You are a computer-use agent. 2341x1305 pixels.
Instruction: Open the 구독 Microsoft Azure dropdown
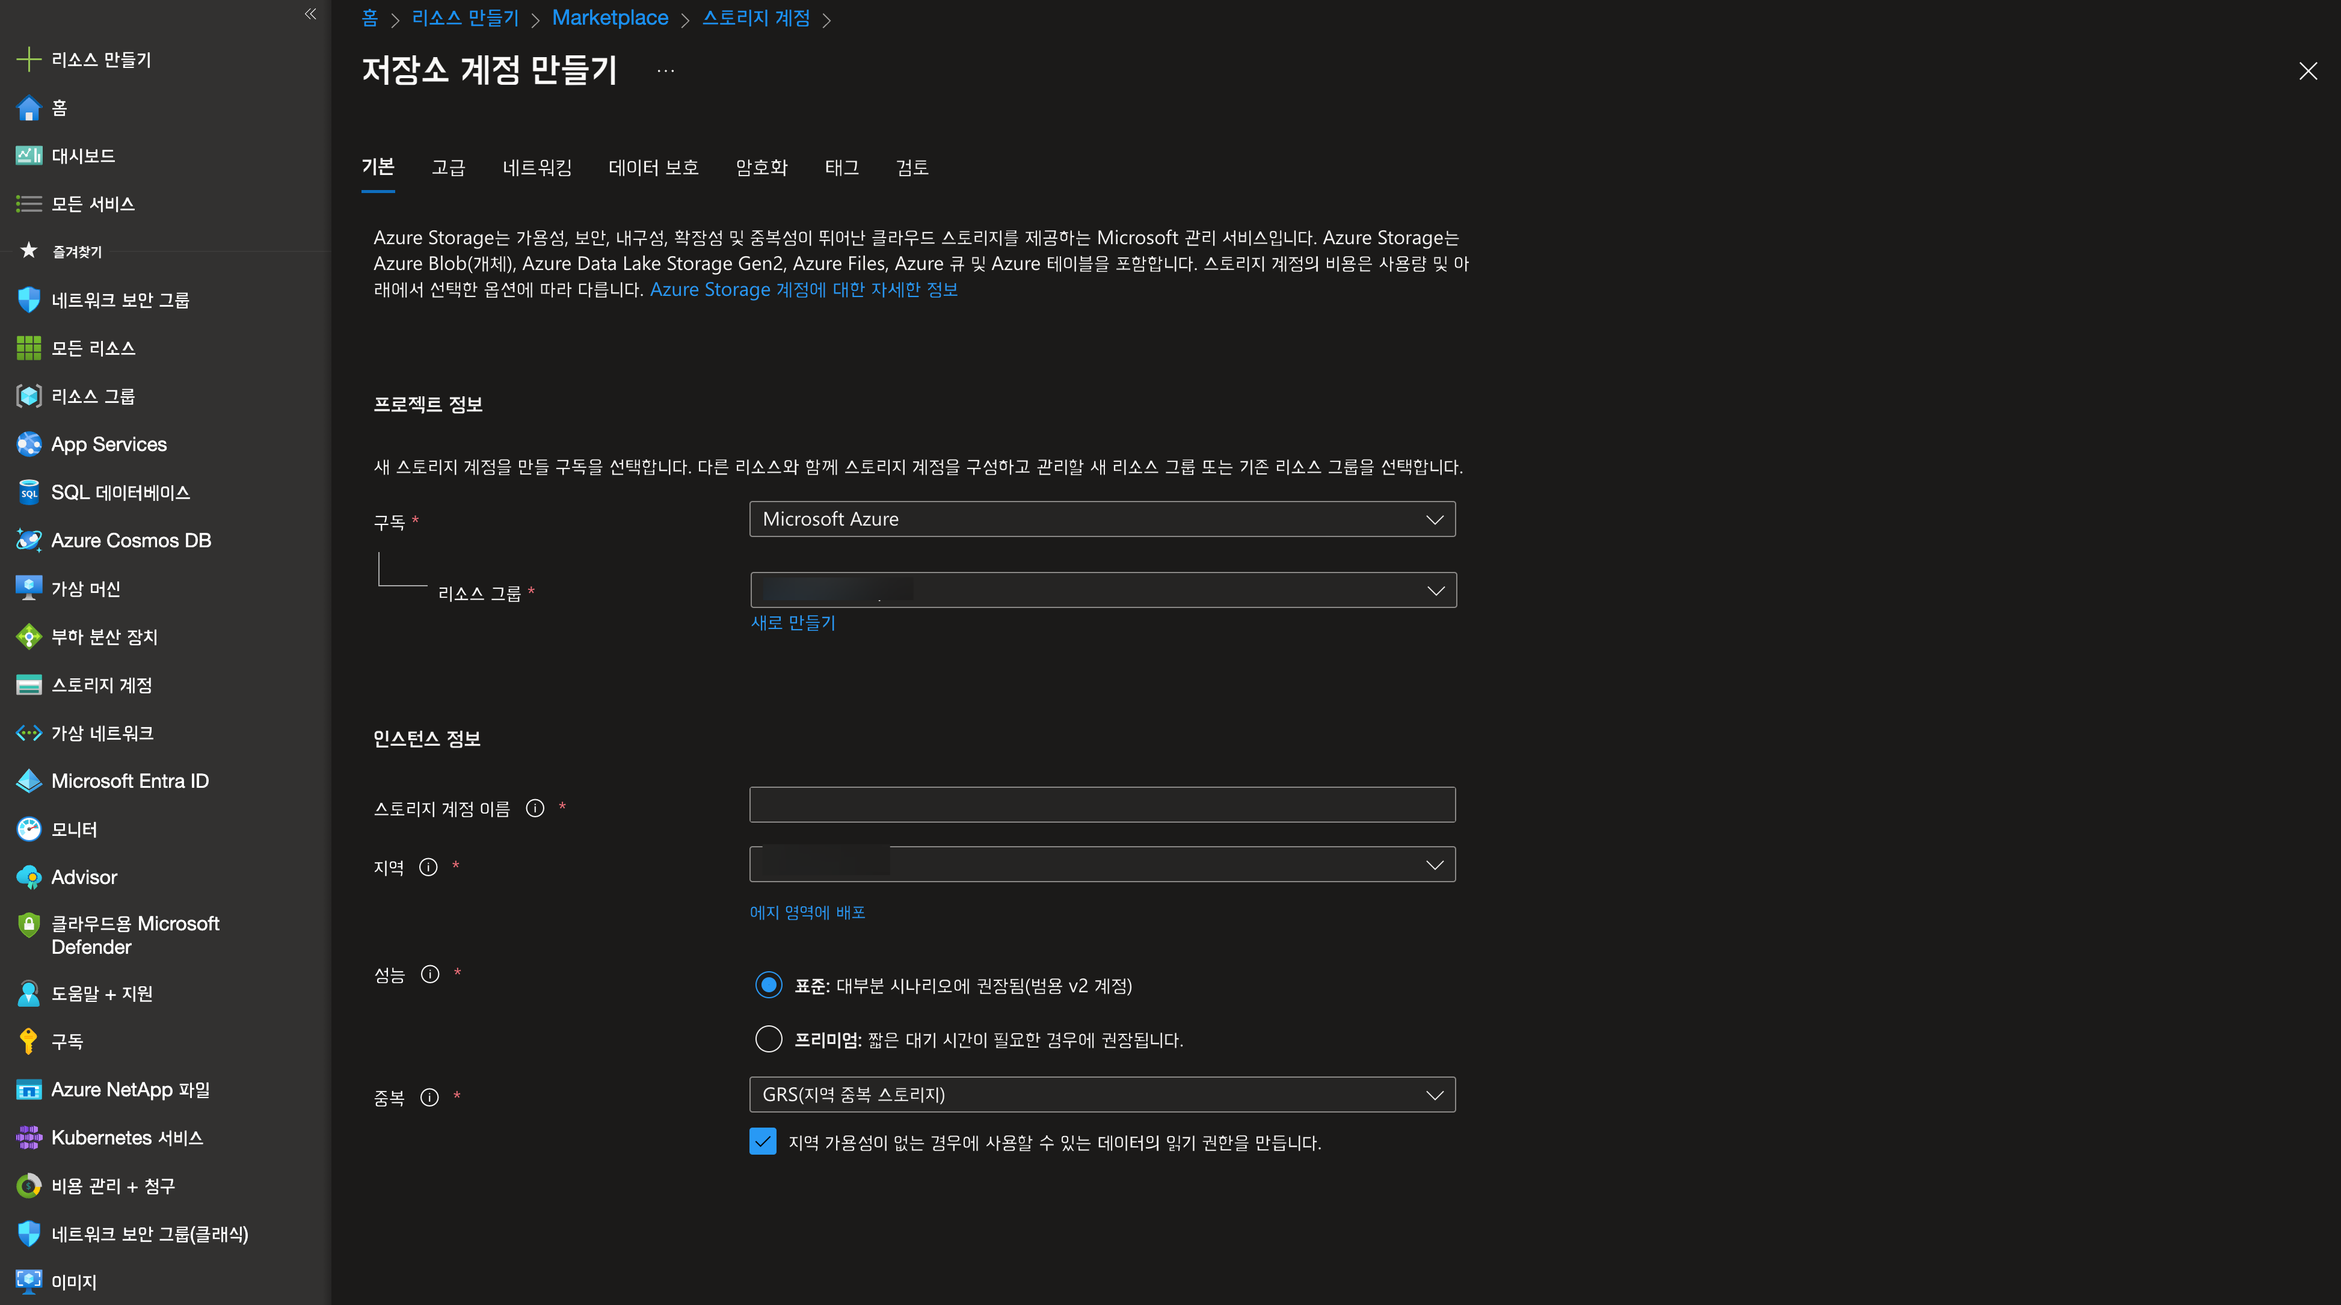pos(1103,519)
